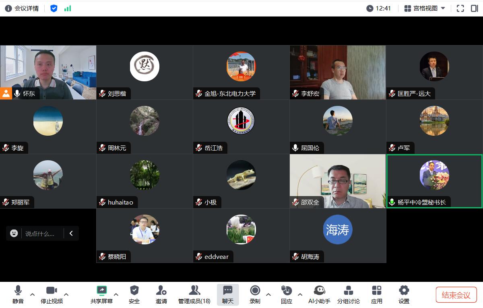
Task: Select 邵双全 video thumbnail
Action: [337, 181]
